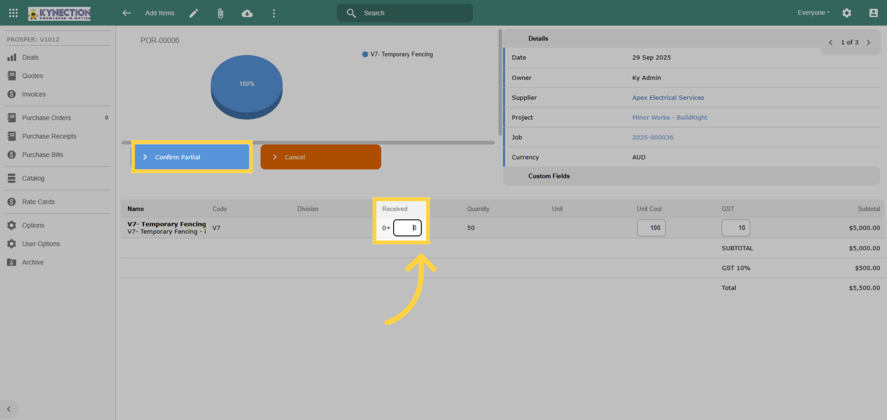Open Rate Cards in sidebar

point(38,202)
